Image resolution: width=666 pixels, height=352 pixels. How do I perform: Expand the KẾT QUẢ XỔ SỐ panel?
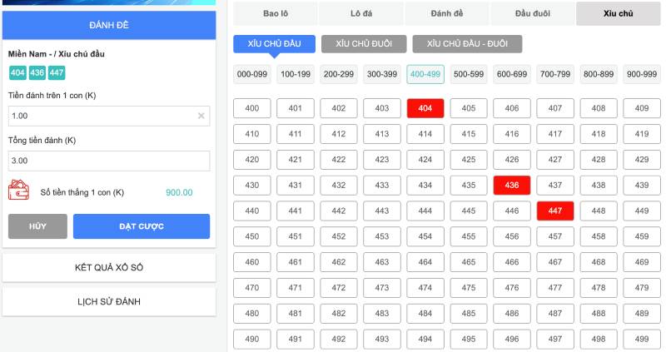pos(109,268)
